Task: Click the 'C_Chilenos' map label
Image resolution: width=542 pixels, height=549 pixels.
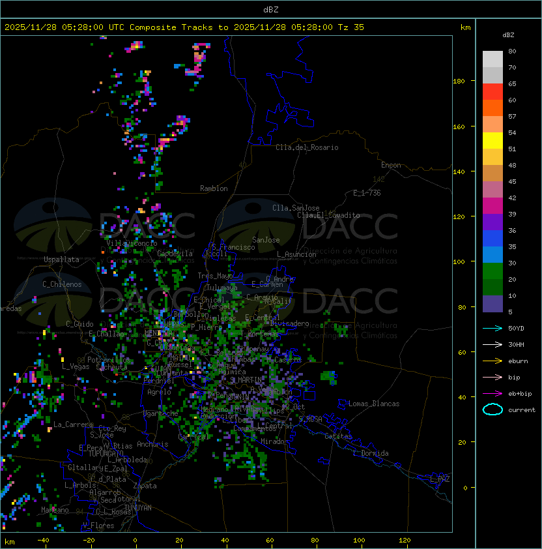Action: click(62, 284)
